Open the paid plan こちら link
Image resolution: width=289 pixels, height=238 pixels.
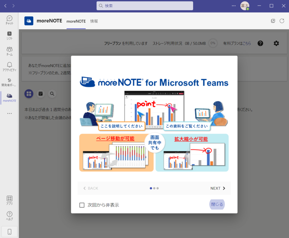pyautogui.click(x=247, y=43)
